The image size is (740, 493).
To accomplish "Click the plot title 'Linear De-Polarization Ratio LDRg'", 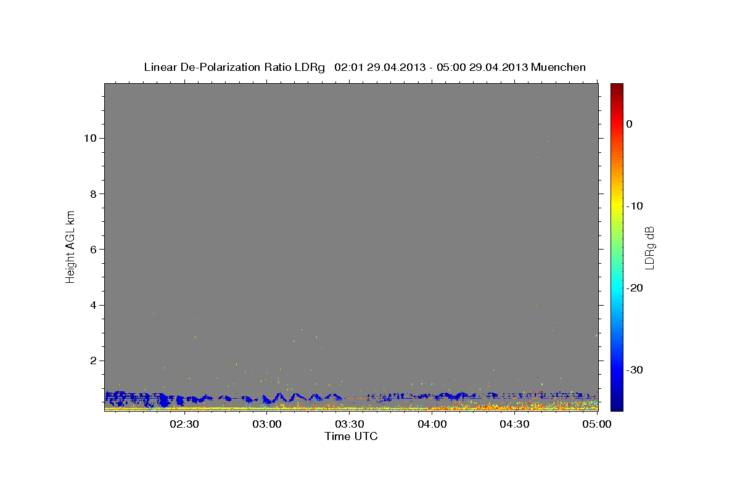I will coord(234,67).
